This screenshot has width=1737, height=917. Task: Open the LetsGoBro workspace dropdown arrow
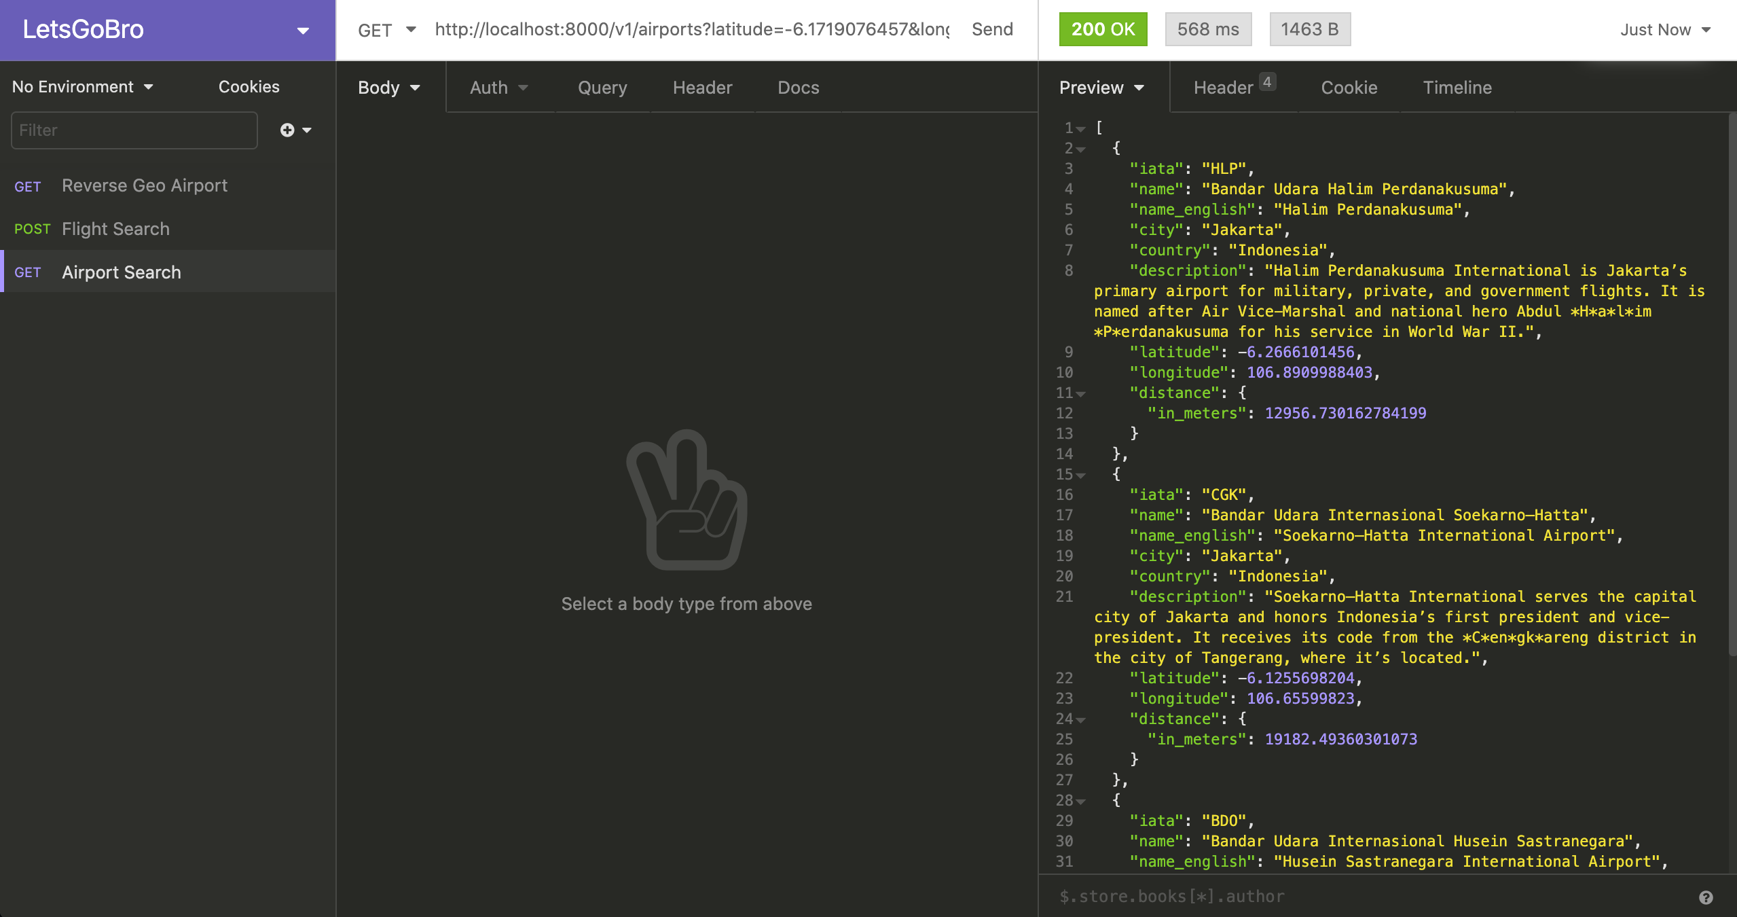click(303, 31)
